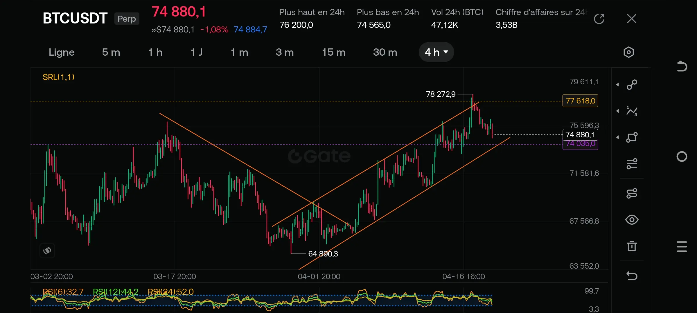Open the drawing settings sliders icon
The width and height of the screenshot is (697, 313).
632,164
